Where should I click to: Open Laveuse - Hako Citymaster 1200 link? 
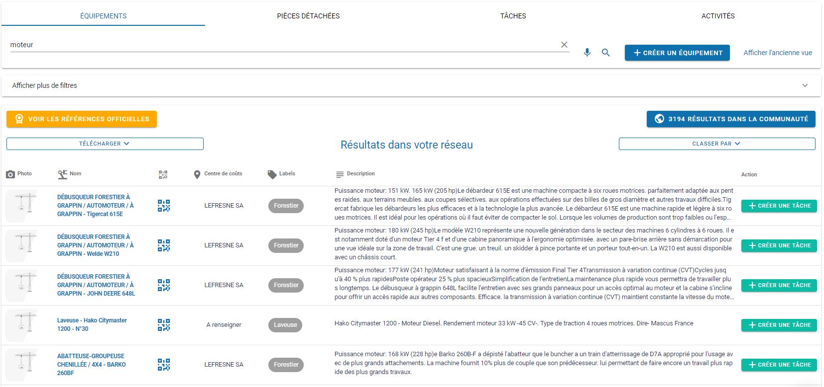92,325
